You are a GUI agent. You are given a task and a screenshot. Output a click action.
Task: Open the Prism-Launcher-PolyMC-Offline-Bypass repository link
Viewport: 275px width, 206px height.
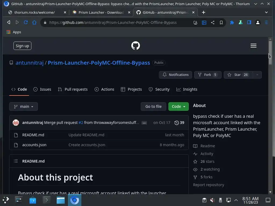tap(99, 63)
